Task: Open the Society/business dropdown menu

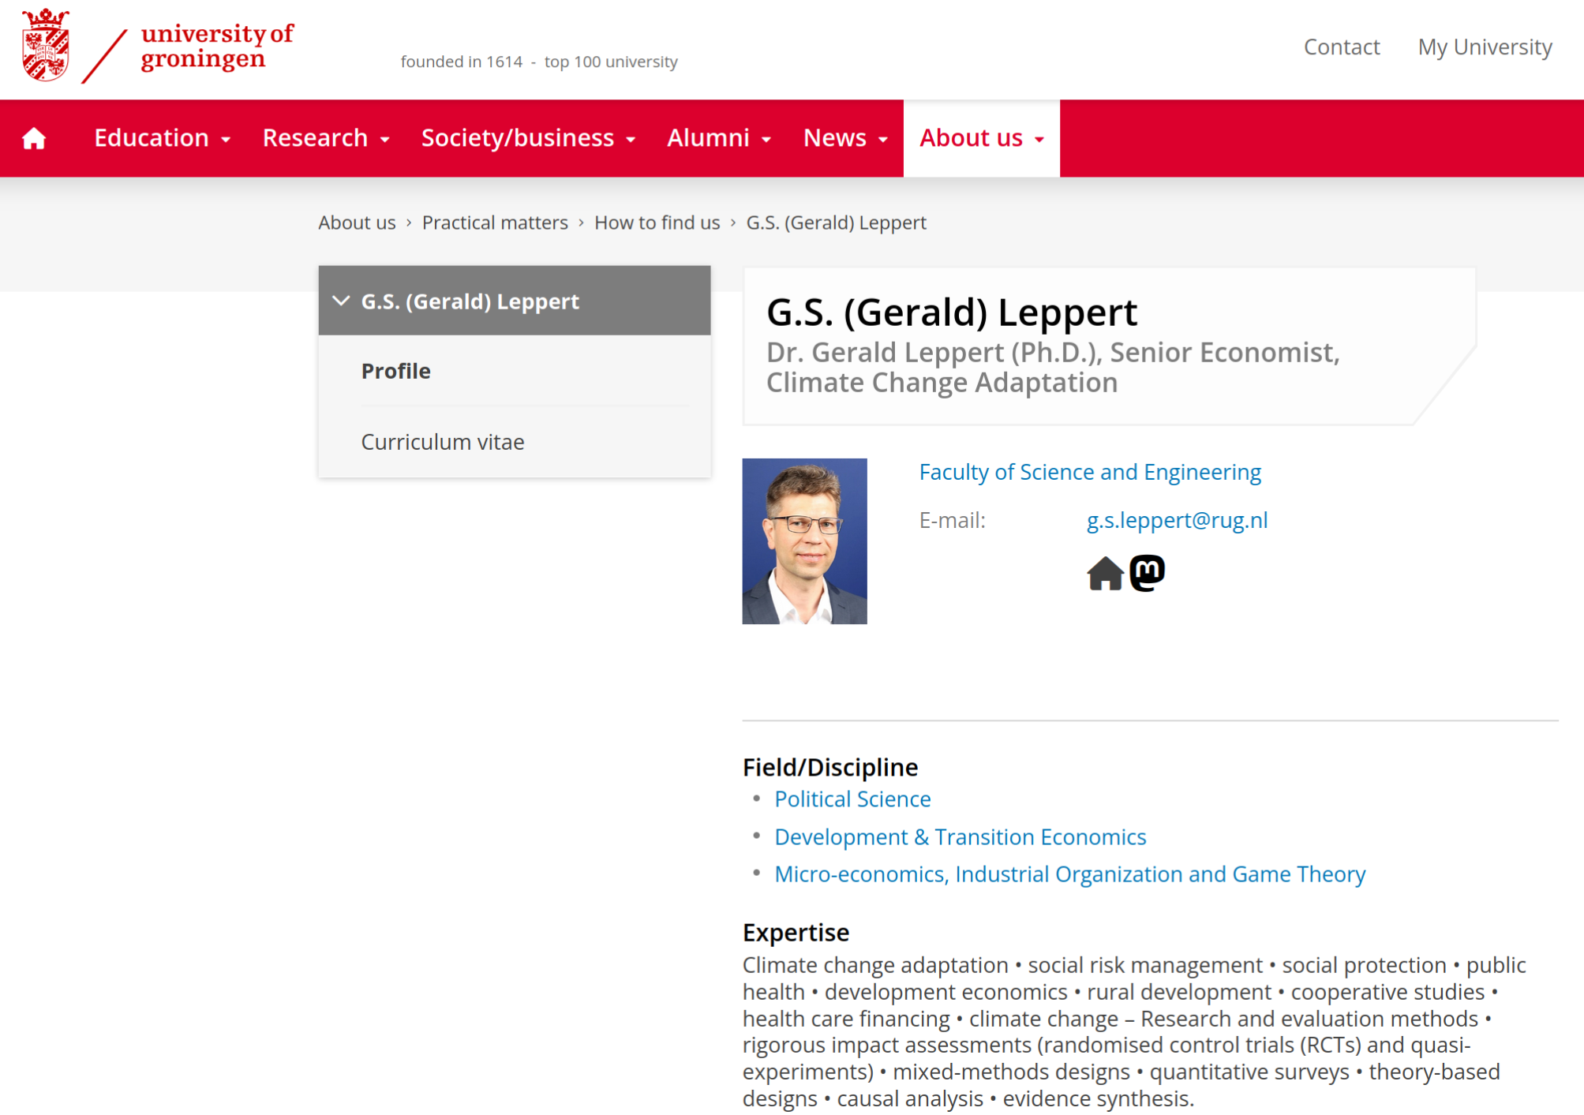Action: 528,138
